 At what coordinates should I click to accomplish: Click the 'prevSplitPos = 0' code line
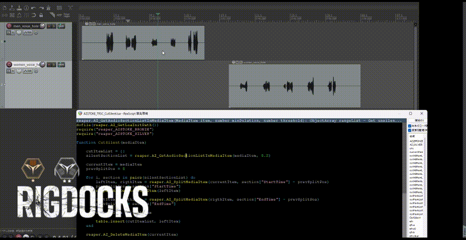pos(106,168)
